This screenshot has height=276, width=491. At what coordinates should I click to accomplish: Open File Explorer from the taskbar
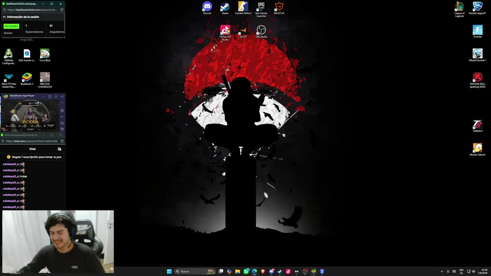[x=237, y=271]
